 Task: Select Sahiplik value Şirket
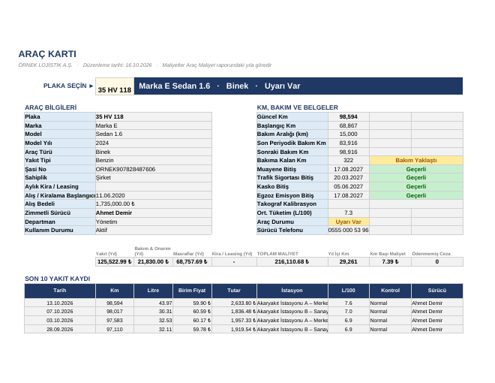tap(154, 177)
